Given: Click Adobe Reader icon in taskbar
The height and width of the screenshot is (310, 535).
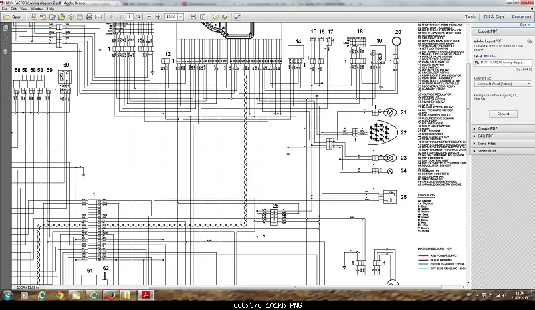Looking at the screenshot, I should pyautogui.click(x=146, y=295).
